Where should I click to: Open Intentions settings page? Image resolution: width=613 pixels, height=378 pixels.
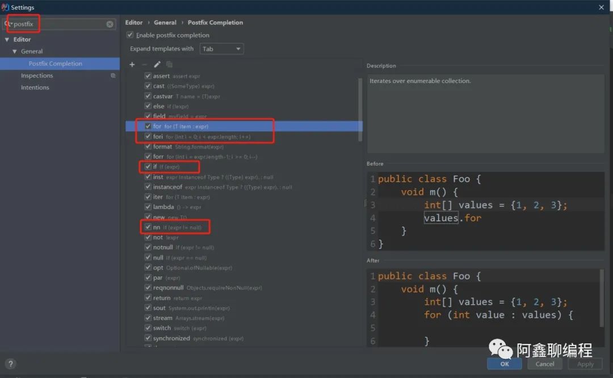[35, 87]
